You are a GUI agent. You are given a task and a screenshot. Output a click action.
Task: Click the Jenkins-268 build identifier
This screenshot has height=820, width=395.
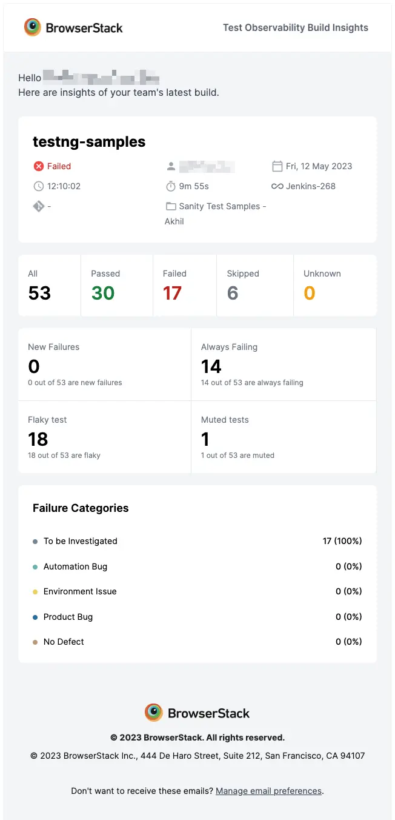click(x=311, y=186)
